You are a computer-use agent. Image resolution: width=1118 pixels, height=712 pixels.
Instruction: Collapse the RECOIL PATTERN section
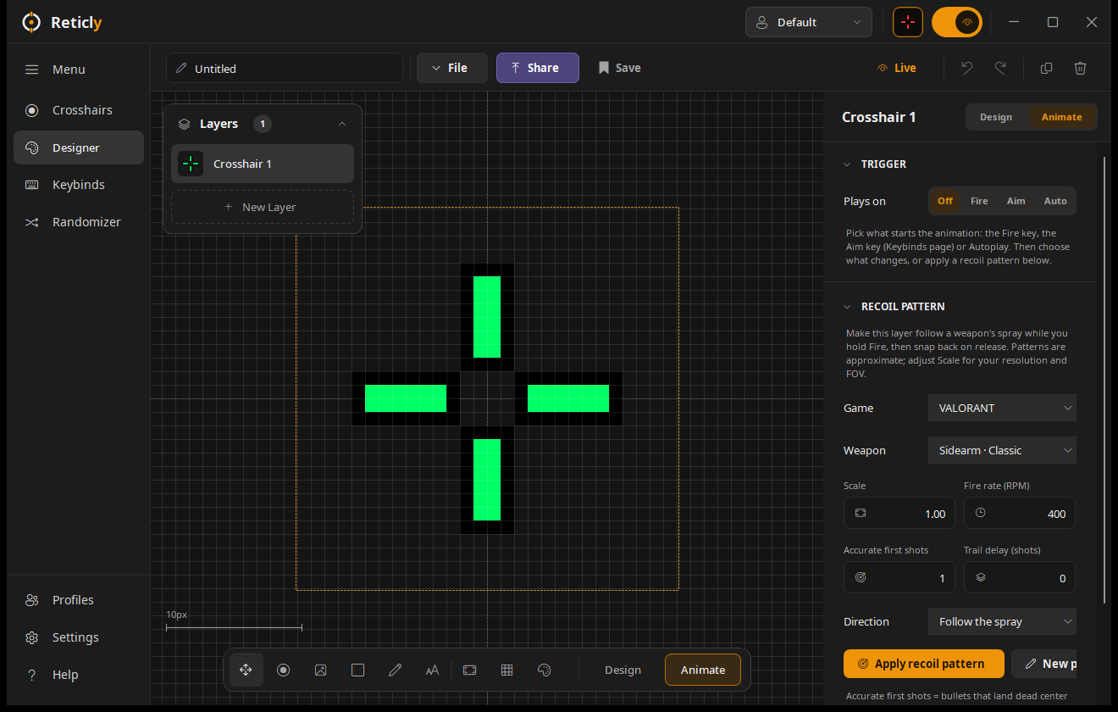(848, 306)
